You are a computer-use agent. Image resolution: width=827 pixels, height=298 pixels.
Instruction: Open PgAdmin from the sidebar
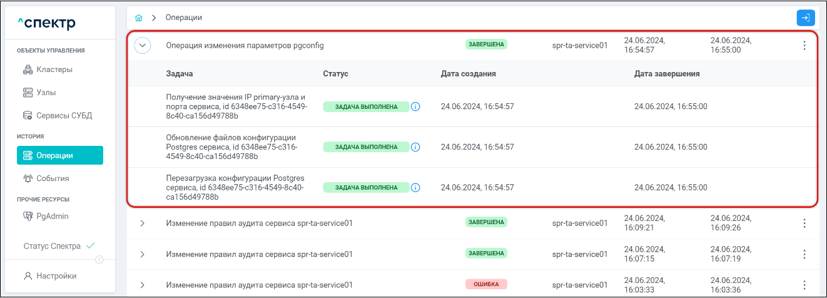(x=52, y=216)
